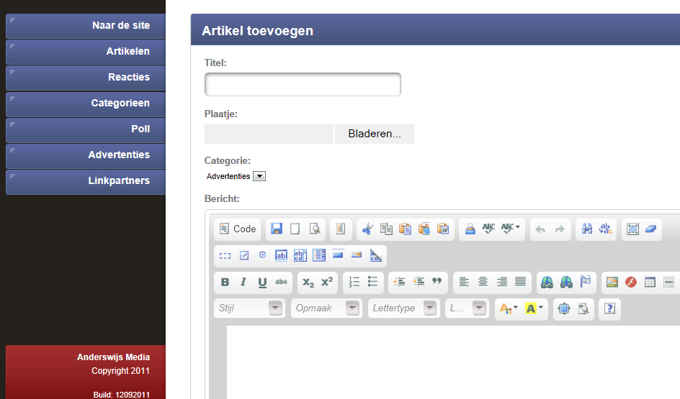Insert a Selection Field form element
The image size is (680, 399).
(319, 256)
